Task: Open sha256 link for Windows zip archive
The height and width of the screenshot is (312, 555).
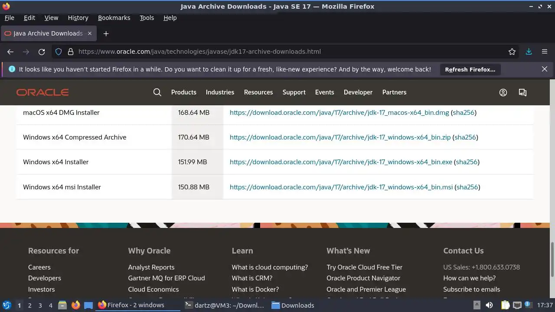Action: pyautogui.click(x=465, y=137)
